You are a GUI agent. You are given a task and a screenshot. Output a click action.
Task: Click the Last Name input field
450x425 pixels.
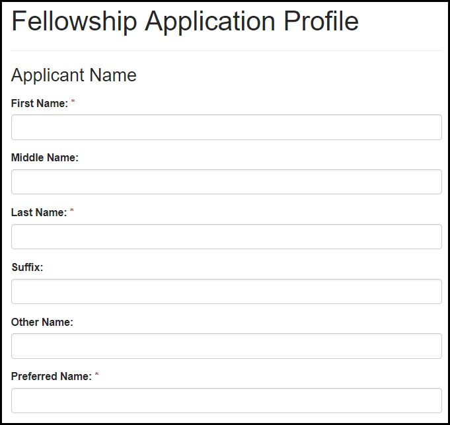coord(226,237)
